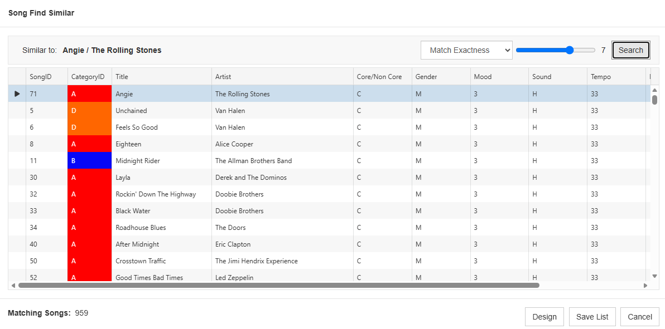Click the Save List button
The width and height of the screenshot is (665, 329).
tap(592, 317)
